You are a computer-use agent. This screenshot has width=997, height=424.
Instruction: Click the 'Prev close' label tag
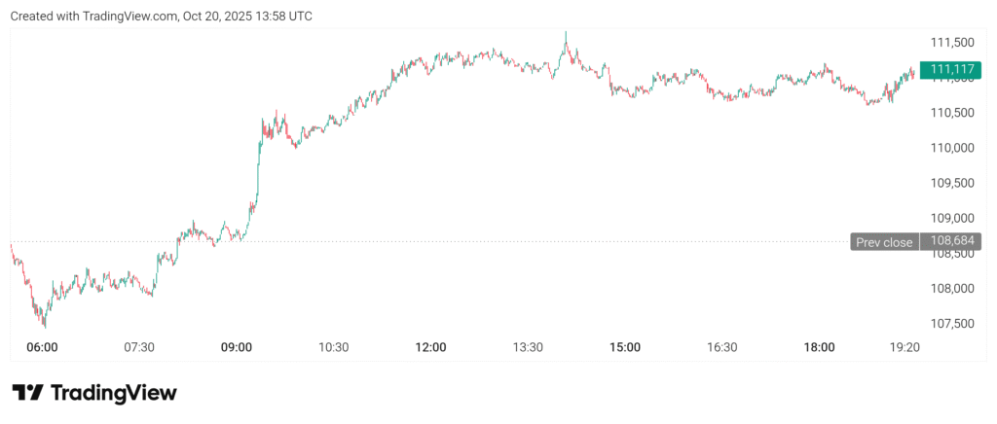point(884,242)
